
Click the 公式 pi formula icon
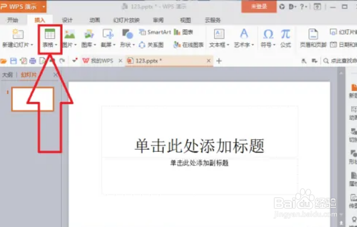point(285,34)
